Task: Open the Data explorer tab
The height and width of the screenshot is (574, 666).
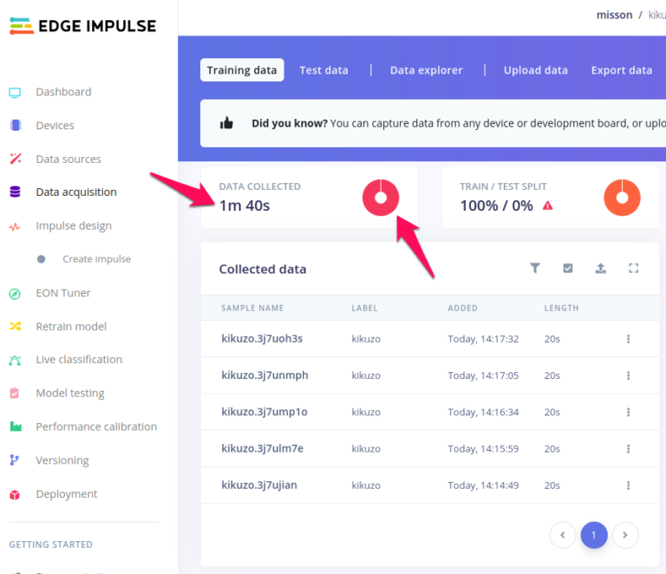Action: point(426,70)
